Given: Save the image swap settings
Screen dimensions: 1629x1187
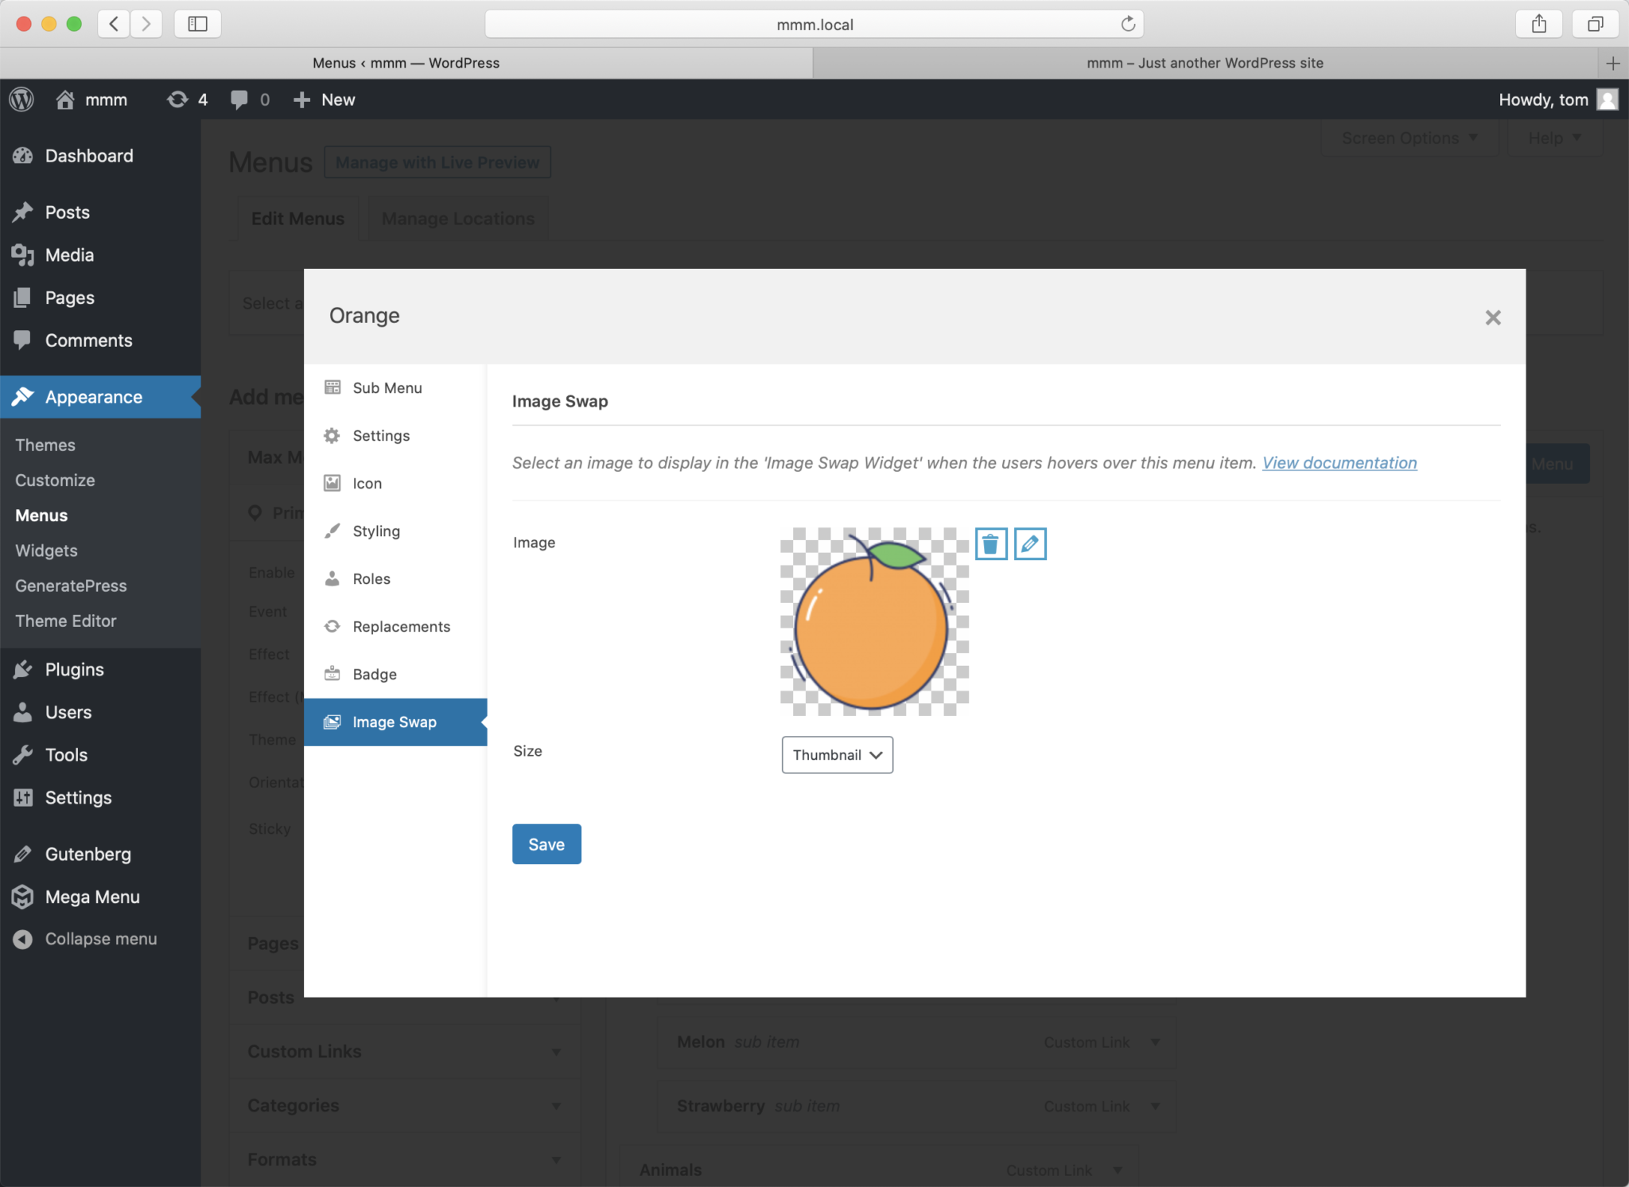Looking at the screenshot, I should 546,844.
